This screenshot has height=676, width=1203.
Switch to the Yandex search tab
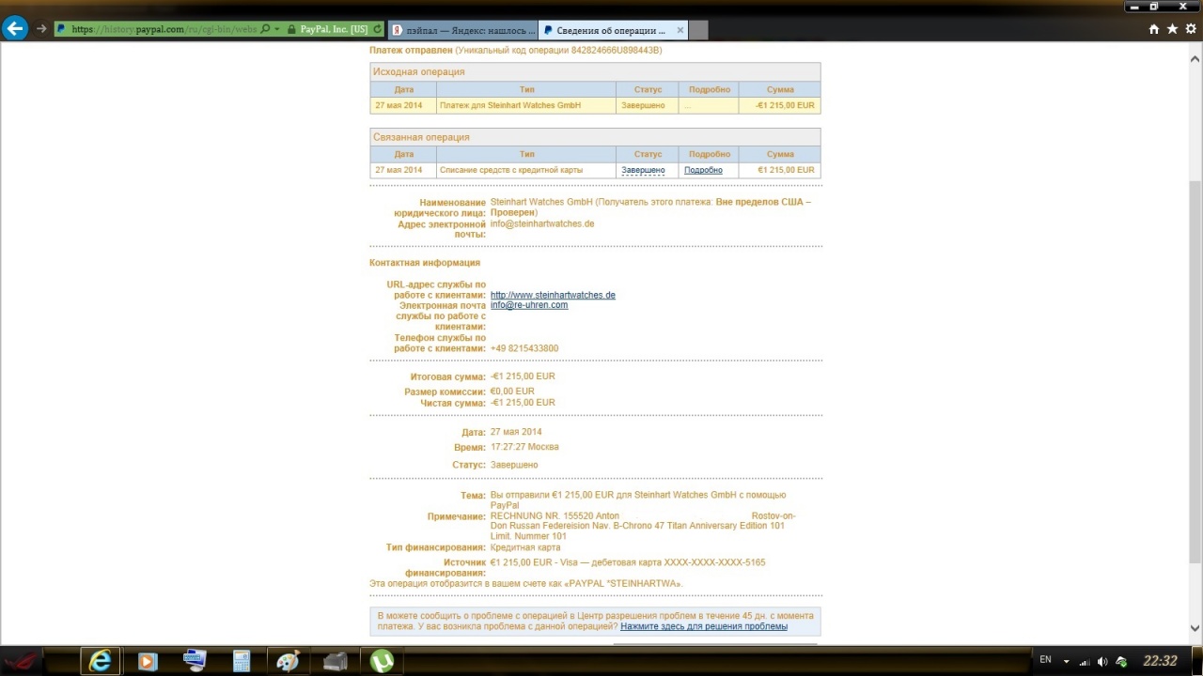462,30
